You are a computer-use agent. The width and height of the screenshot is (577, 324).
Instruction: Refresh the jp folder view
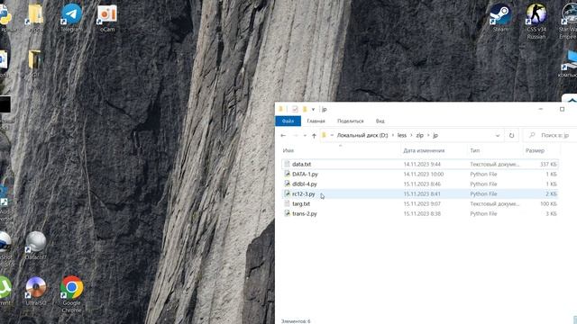[511, 136]
